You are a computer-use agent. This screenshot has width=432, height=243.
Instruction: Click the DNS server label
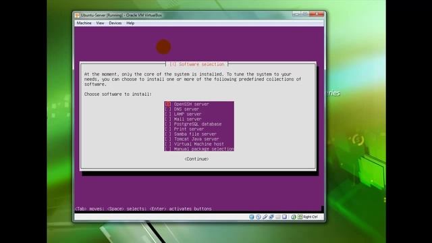(x=186, y=109)
